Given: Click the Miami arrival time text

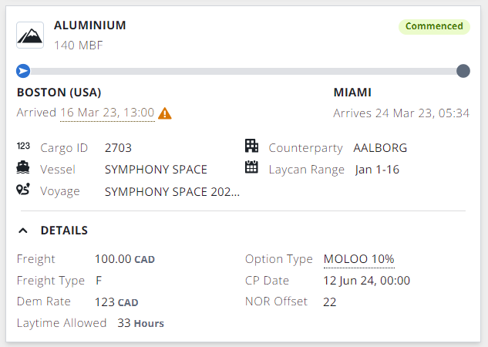Looking at the screenshot, I should pyautogui.click(x=401, y=113).
